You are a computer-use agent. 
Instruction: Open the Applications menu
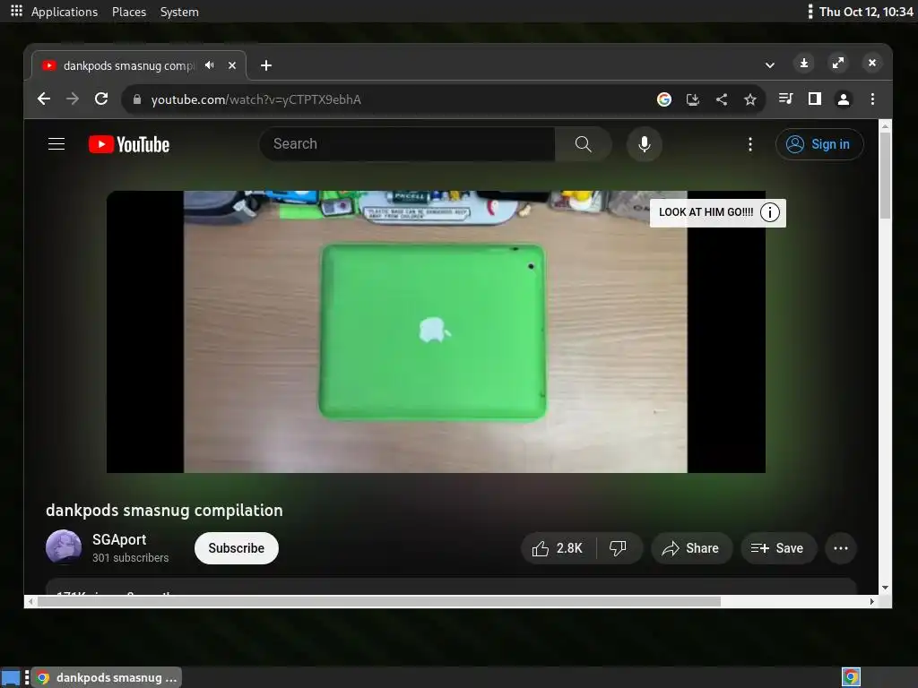tap(65, 12)
